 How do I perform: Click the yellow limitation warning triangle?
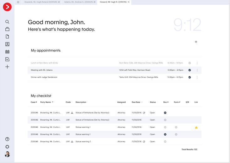coord(196,127)
